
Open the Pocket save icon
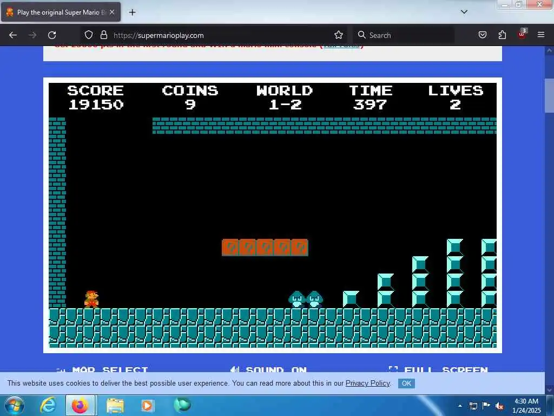point(483,35)
